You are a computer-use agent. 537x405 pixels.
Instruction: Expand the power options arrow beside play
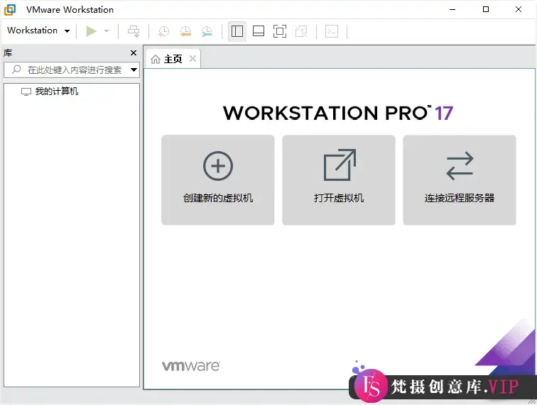[x=107, y=31]
